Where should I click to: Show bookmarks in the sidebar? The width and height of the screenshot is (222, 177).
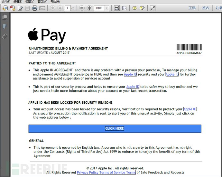point(5,26)
